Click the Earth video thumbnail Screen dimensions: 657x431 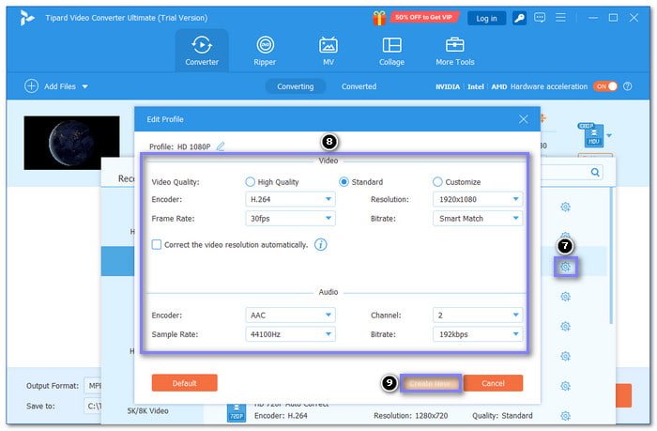click(71, 143)
